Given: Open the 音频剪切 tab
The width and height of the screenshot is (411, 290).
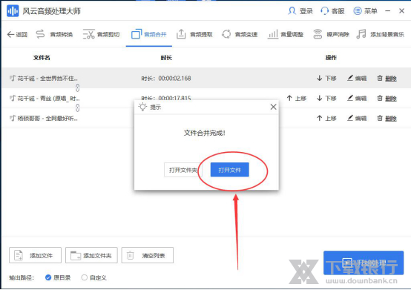Looking at the screenshot, I should (101, 34).
